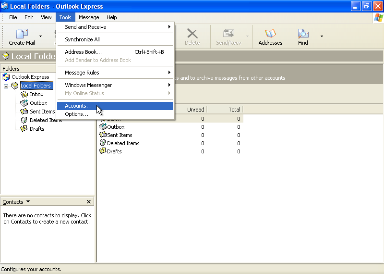Click the Find toolbar icon
Screen dimensions: 384x274
(303, 33)
